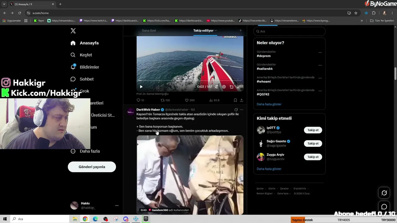
Task: Bookmark this page with the star
Action: coord(356,13)
